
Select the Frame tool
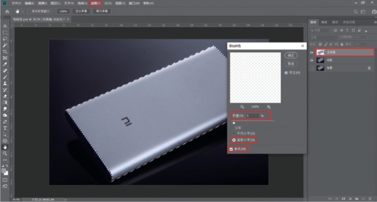tap(5, 58)
